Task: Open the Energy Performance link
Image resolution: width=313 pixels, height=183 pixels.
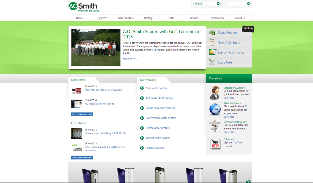Action: (x=231, y=53)
